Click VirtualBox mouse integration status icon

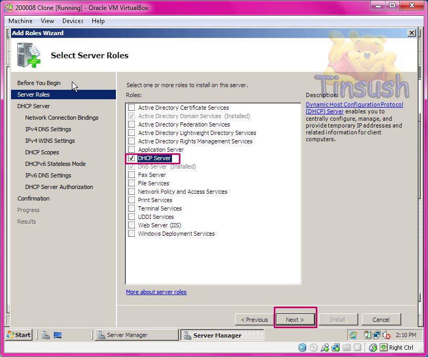(x=373, y=348)
